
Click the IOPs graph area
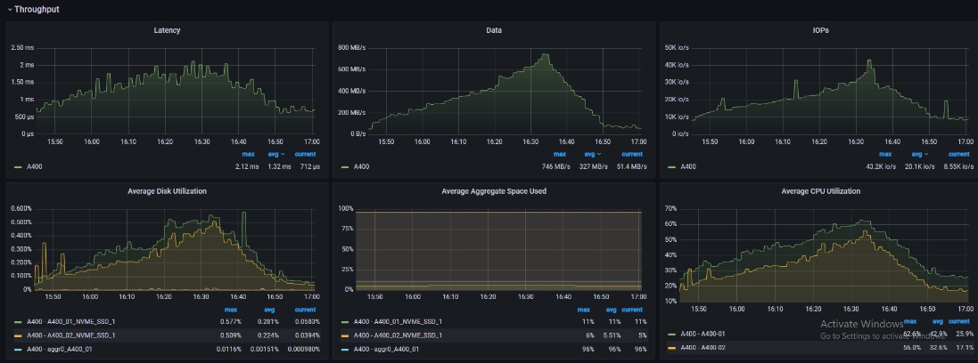pyautogui.click(x=831, y=90)
